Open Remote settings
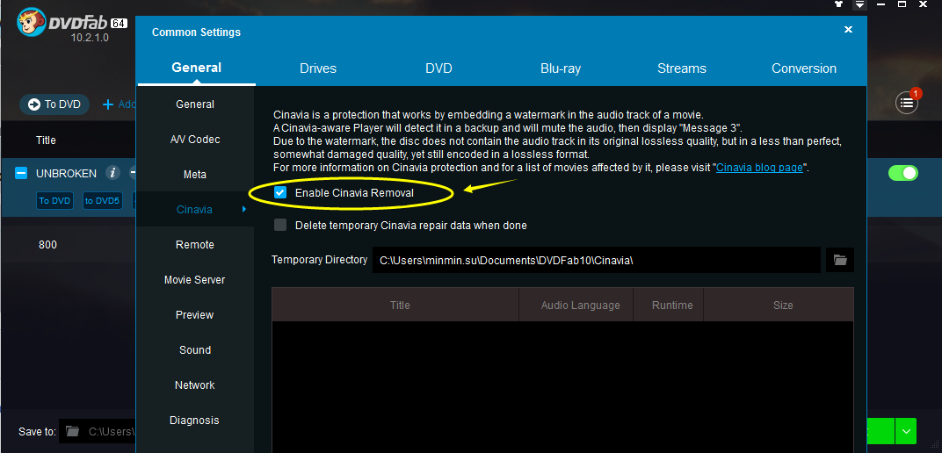This screenshot has width=942, height=453. [195, 245]
